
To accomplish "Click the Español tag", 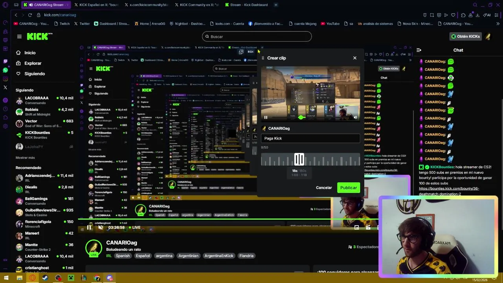I will (x=143, y=256).
